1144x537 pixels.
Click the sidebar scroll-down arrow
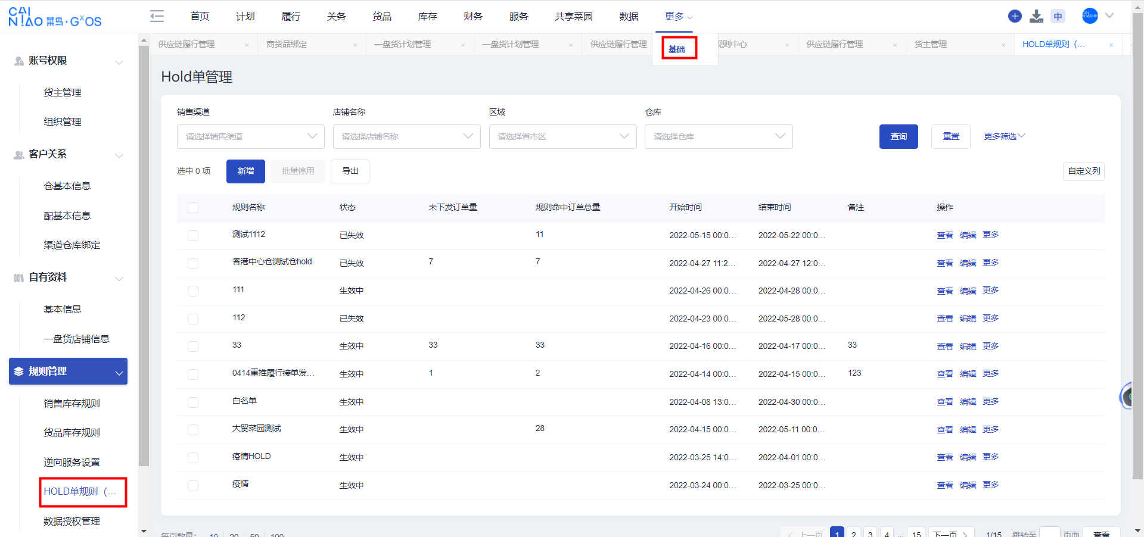point(144,531)
